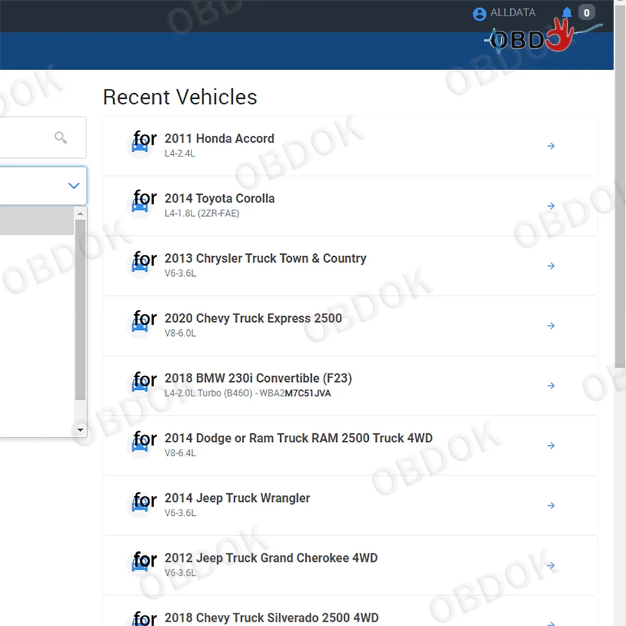Click engine text V6-3.6L under Jeep Wrangler
The image size is (626, 626).
180,513
